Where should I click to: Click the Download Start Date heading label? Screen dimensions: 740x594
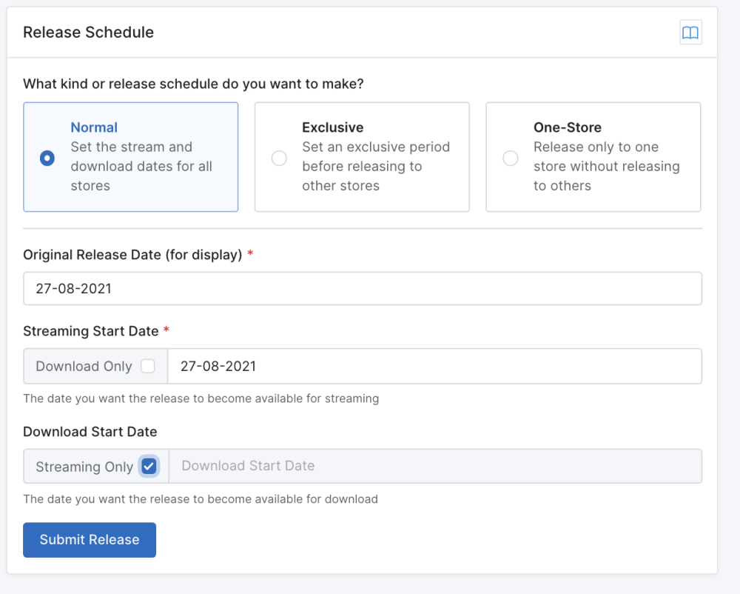[x=90, y=431]
